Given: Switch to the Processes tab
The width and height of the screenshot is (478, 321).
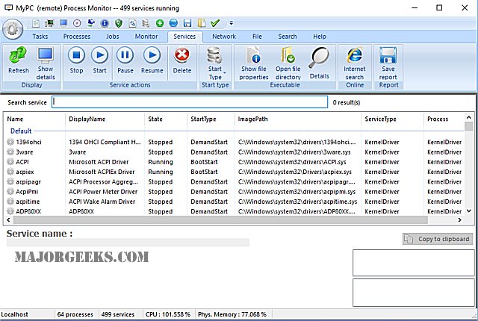Looking at the screenshot, I should coord(77,37).
